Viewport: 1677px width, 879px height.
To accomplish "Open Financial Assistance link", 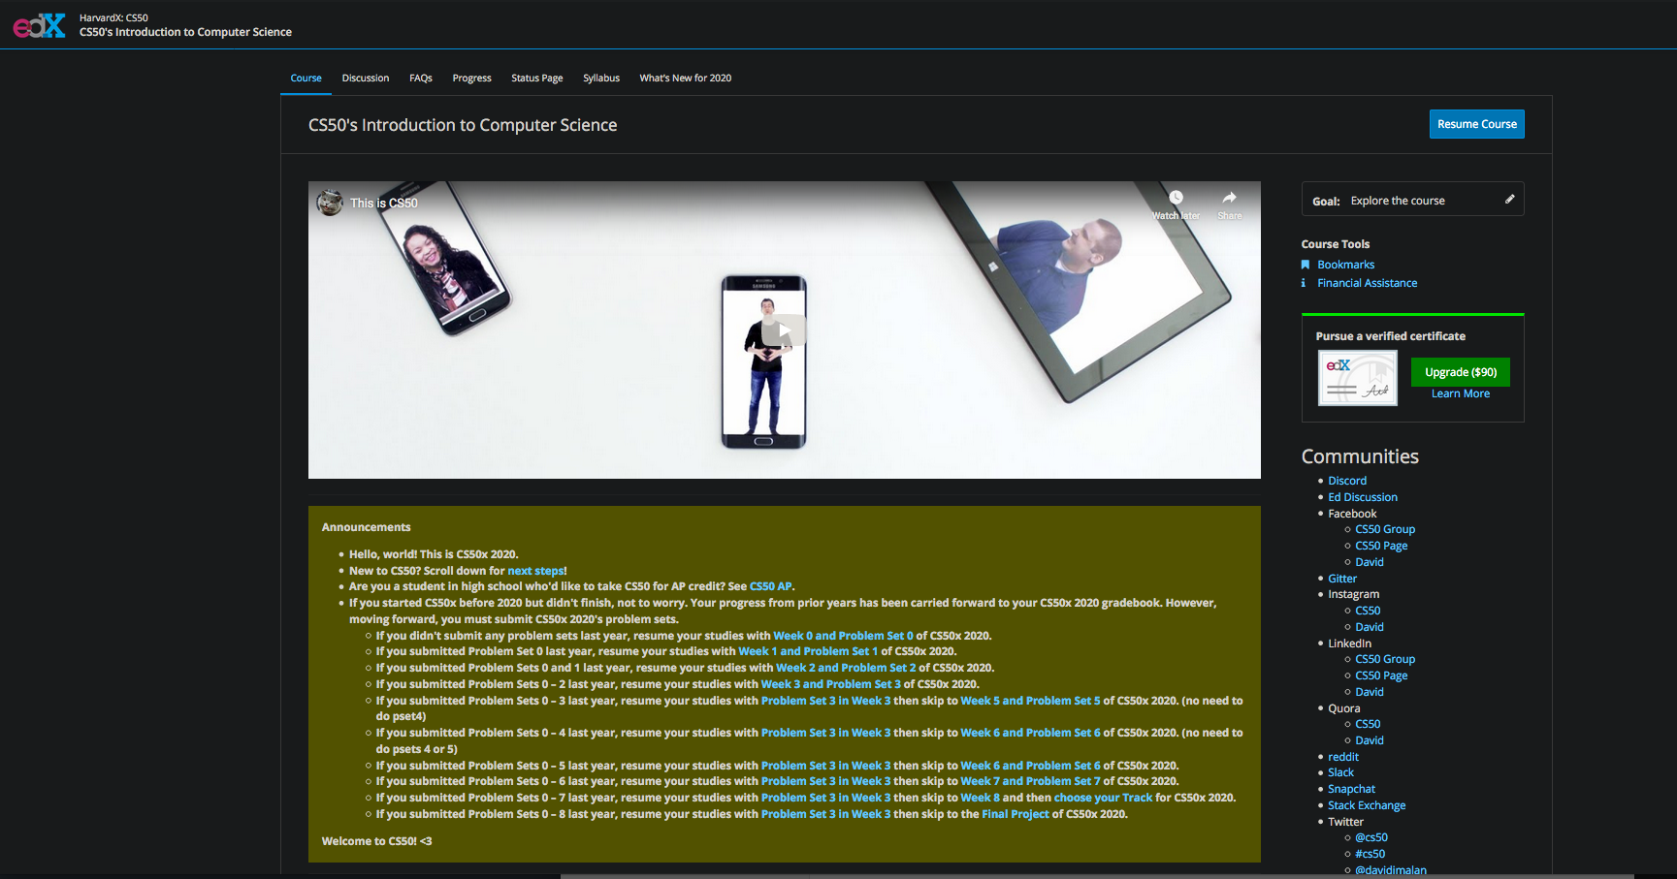I will (x=1367, y=283).
